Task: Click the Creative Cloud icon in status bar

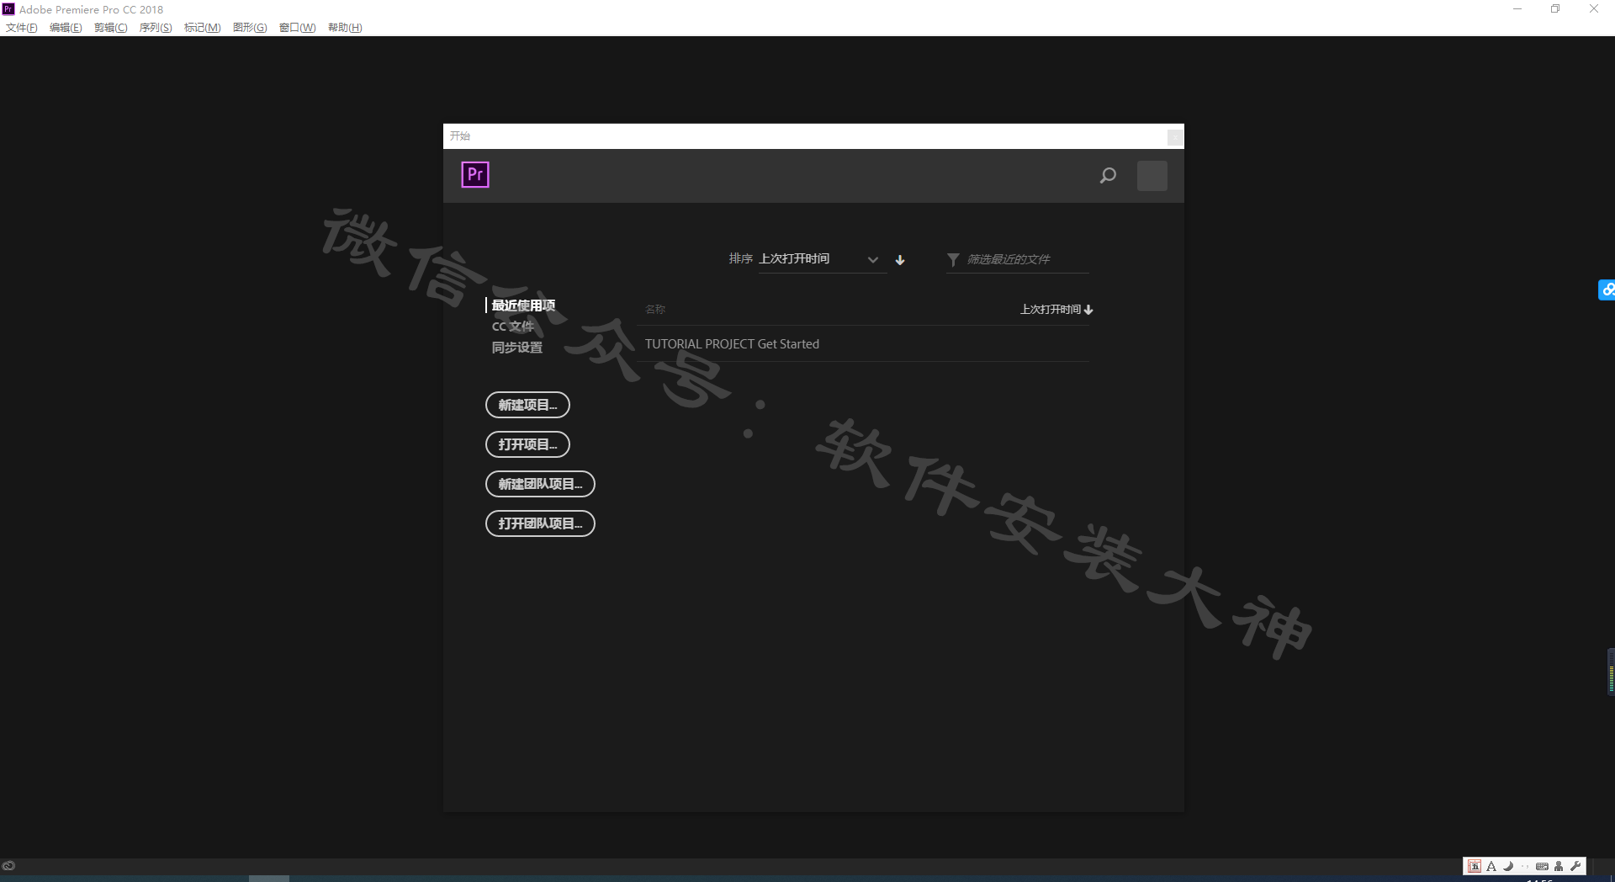Action: pos(8,865)
